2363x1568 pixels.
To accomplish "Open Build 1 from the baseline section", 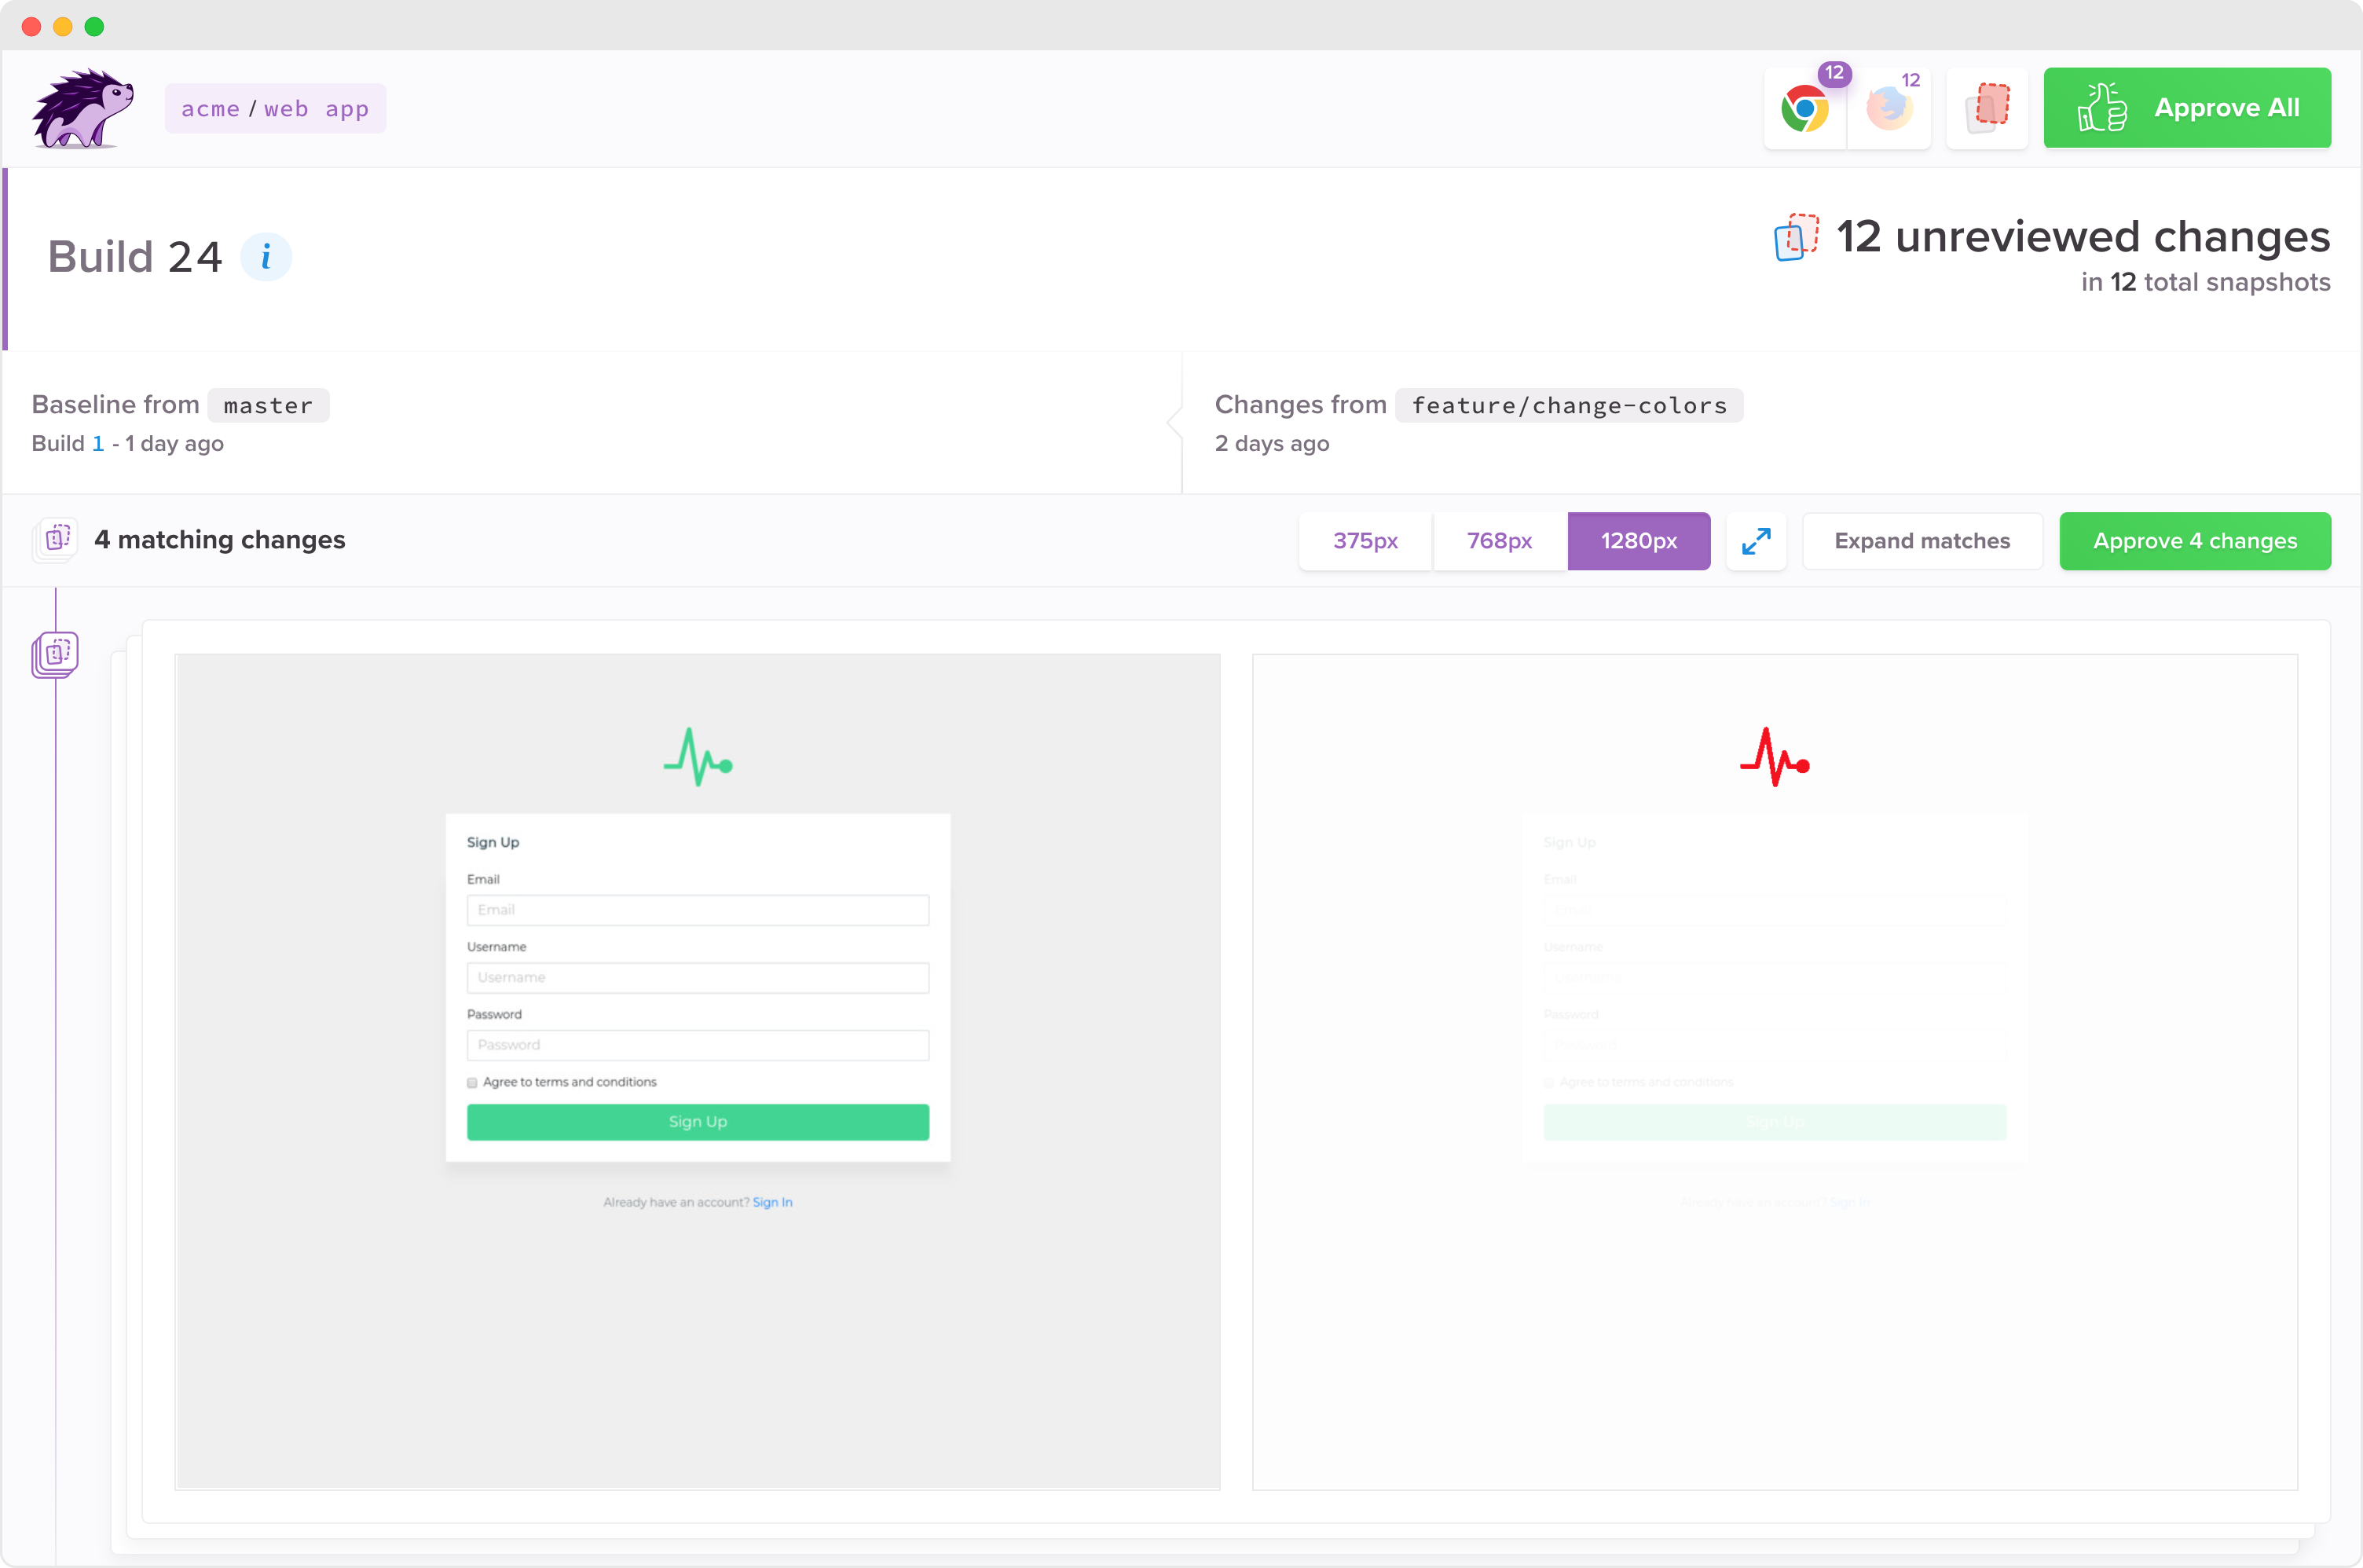I will click(x=98, y=443).
